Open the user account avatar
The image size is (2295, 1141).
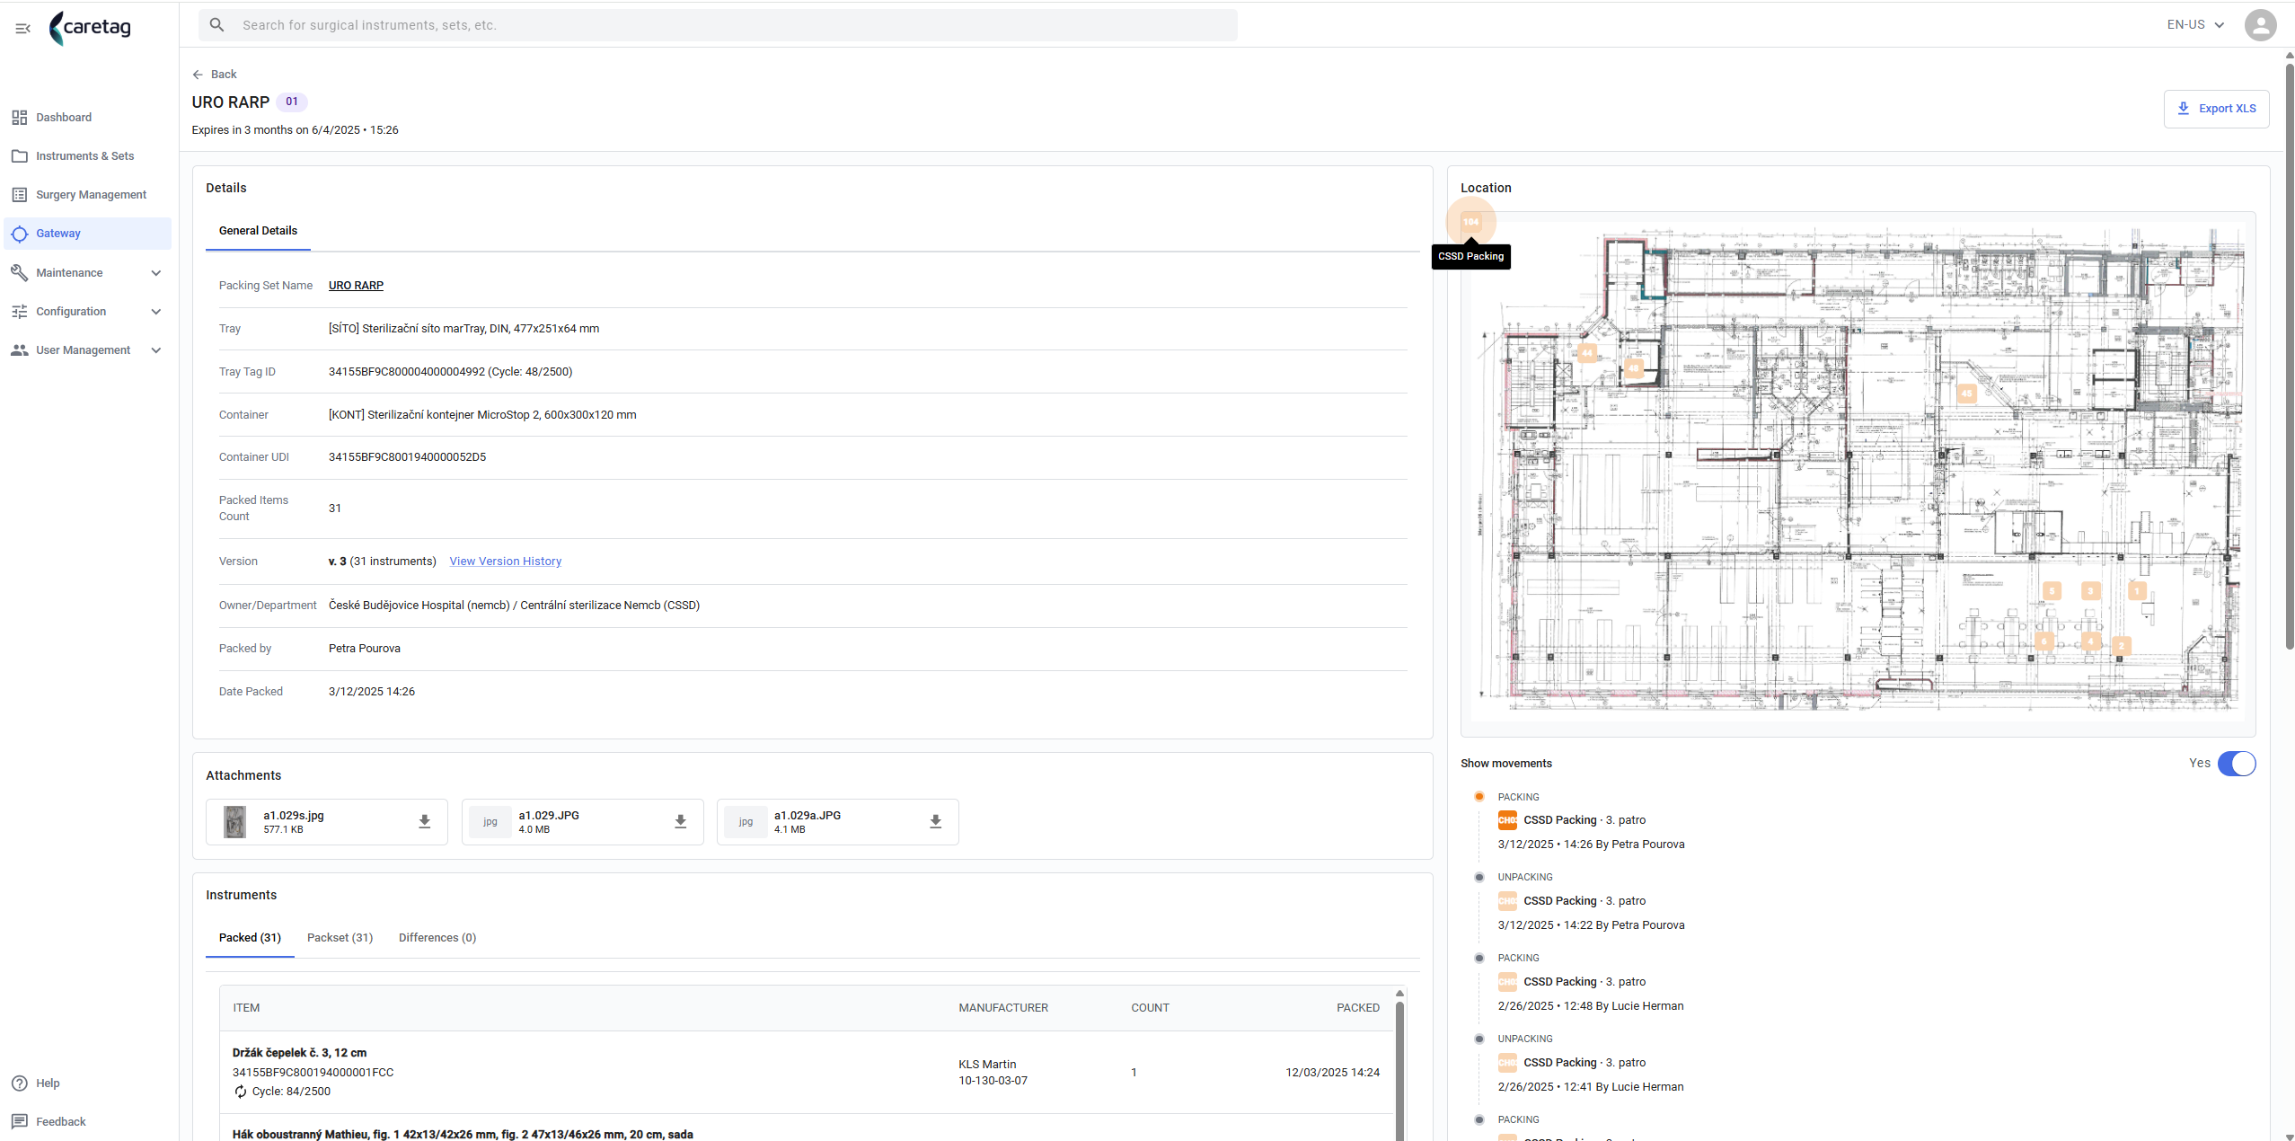[2260, 25]
